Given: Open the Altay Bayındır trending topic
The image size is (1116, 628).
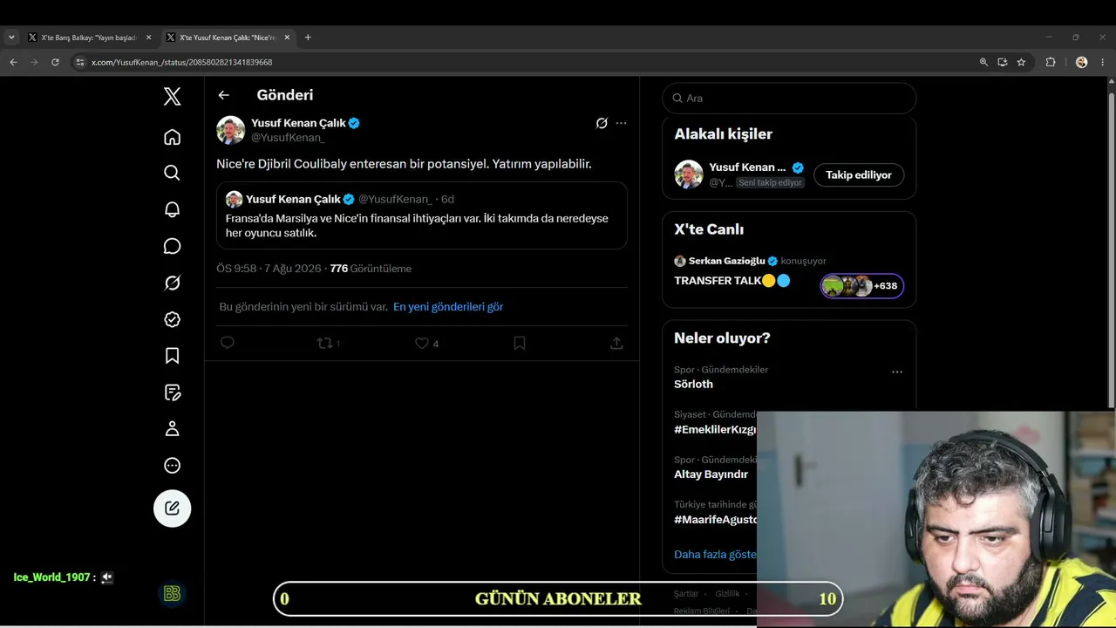Looking at the screenshot, I should (711, 474).
